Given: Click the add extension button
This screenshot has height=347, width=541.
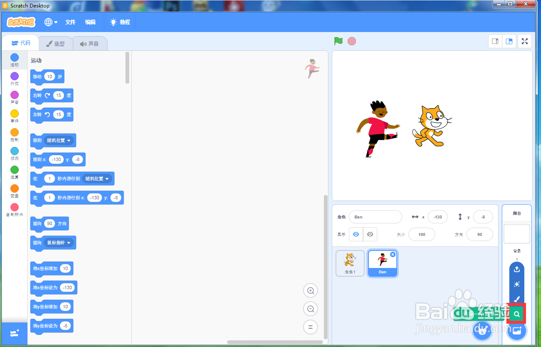Looking at the screenshot, I should coord(15,333).
